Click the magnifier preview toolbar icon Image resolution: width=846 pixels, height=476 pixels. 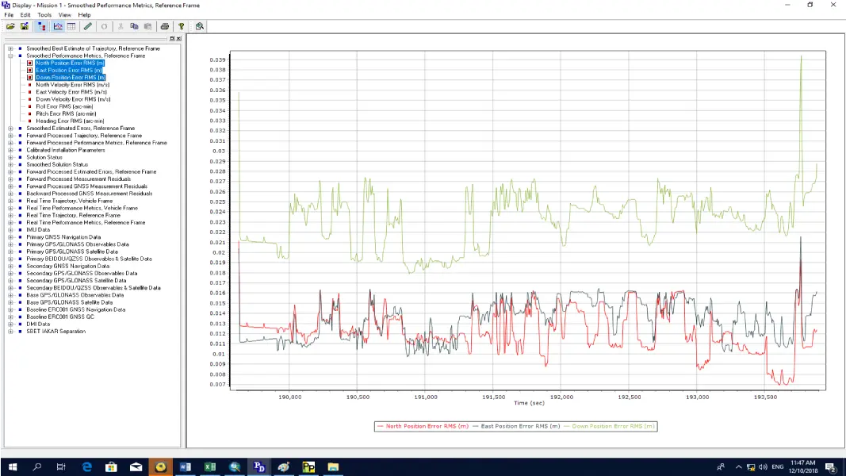coord(200,26)
